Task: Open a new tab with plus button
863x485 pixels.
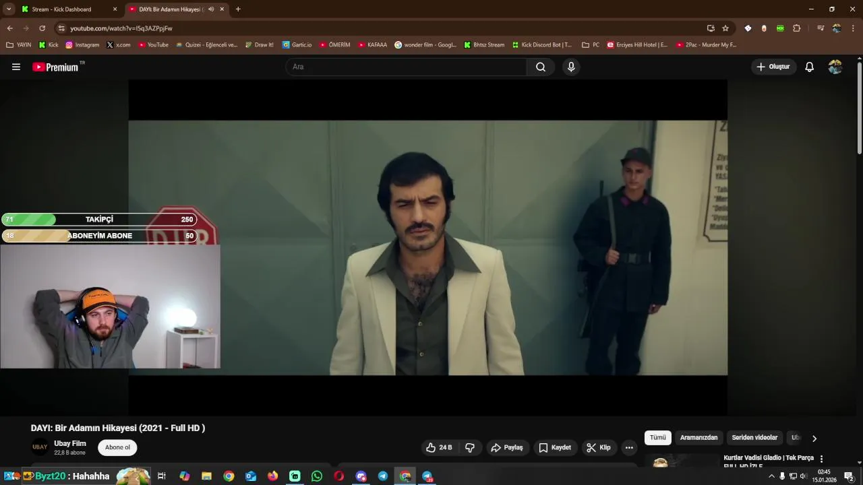Action: [238, 9]
